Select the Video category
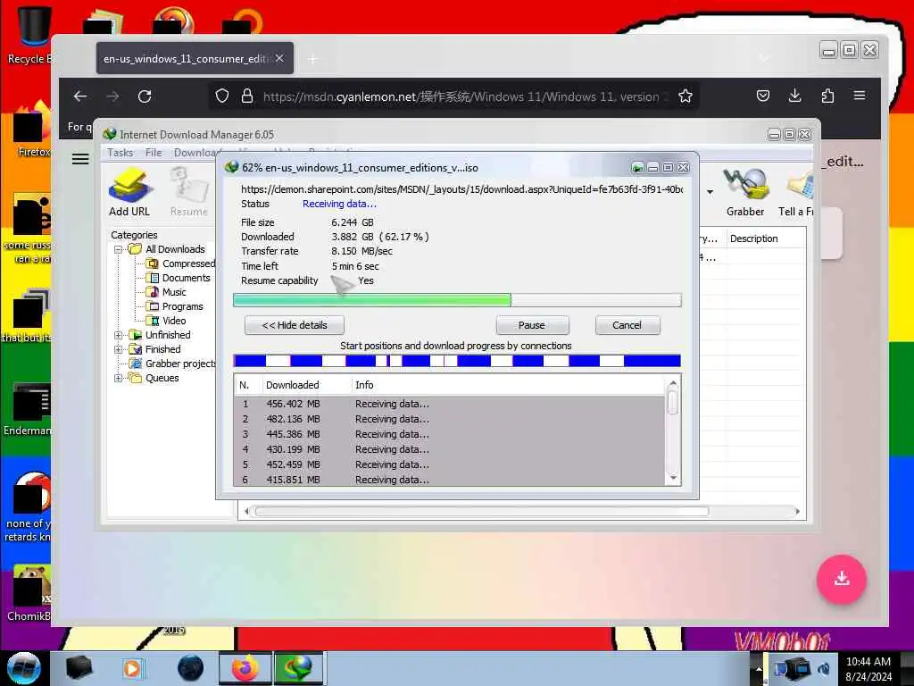The width and height of the screenshot is (914, 686). [x=166, y=321]
